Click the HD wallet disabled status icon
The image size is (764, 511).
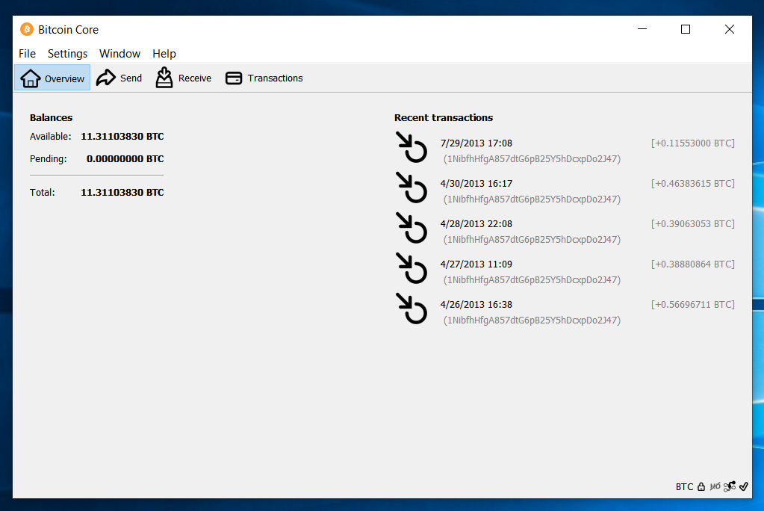(715, 486)
